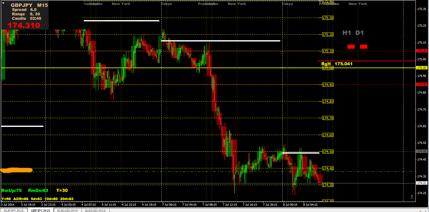
Task: Go to the AUDUSD.M15 chart tab
Action: [x=95, y=210]
